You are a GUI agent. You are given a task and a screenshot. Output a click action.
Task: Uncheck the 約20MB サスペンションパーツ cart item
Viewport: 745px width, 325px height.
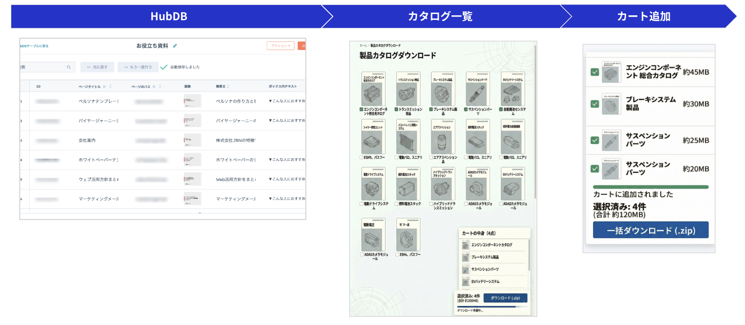(595, 169)
